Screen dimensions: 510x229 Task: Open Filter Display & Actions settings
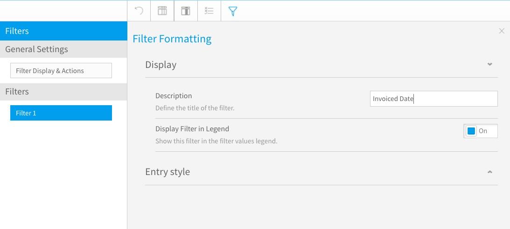[x=61, y=71]
